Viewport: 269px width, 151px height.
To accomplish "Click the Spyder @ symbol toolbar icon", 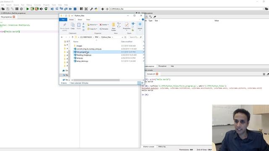I will (x=21, y=9).
